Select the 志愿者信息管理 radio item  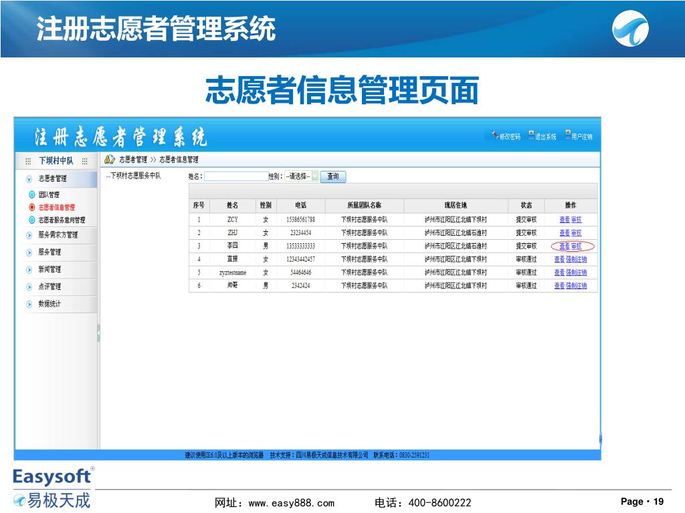click(x=32, y=207)
